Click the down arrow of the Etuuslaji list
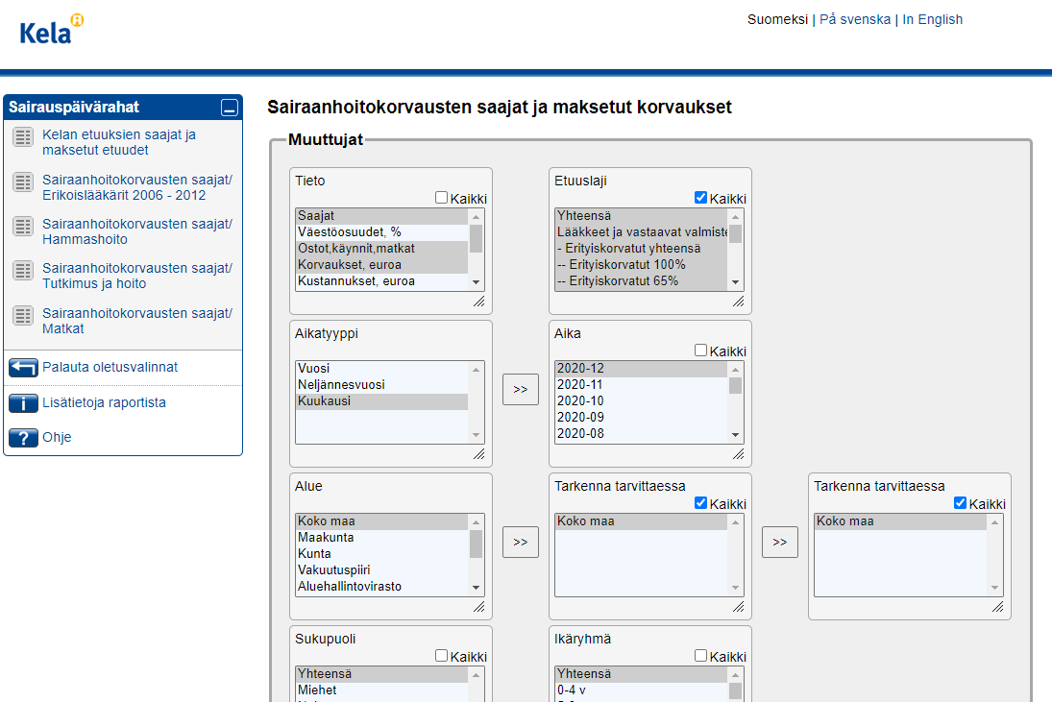This screenshot has width=1052, height=702. (x=736, y=282)
